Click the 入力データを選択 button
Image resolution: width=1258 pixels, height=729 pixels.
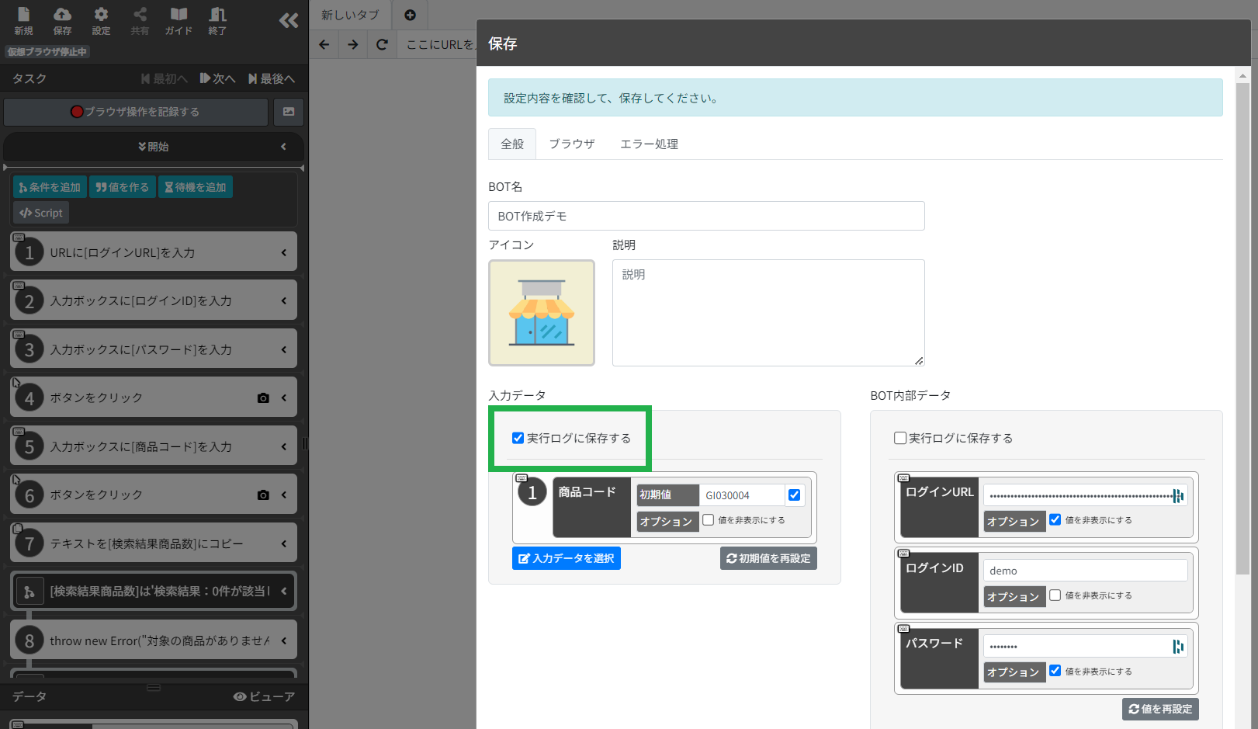(567, 558)
